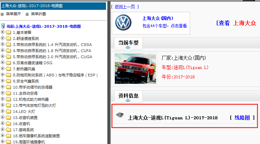Expand the 15.收音机装置 node
Image resolution: width=260 pixels, height=144 pixels.
pos(2,117)
